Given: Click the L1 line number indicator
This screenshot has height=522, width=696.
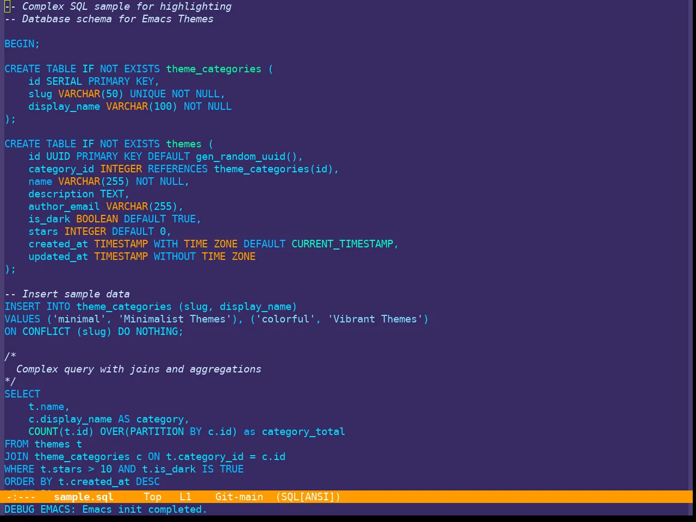Looking at the screenshot, I should click(x=185, y=496).
